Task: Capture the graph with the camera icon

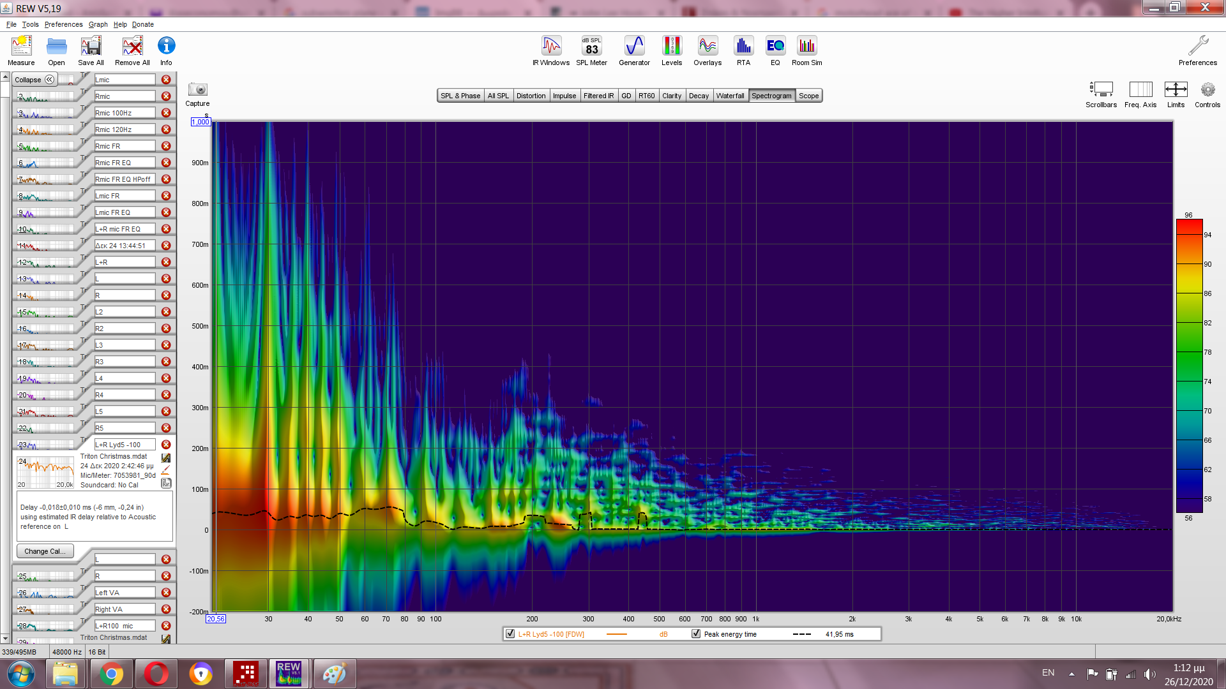Action: (x=197, y=89)
